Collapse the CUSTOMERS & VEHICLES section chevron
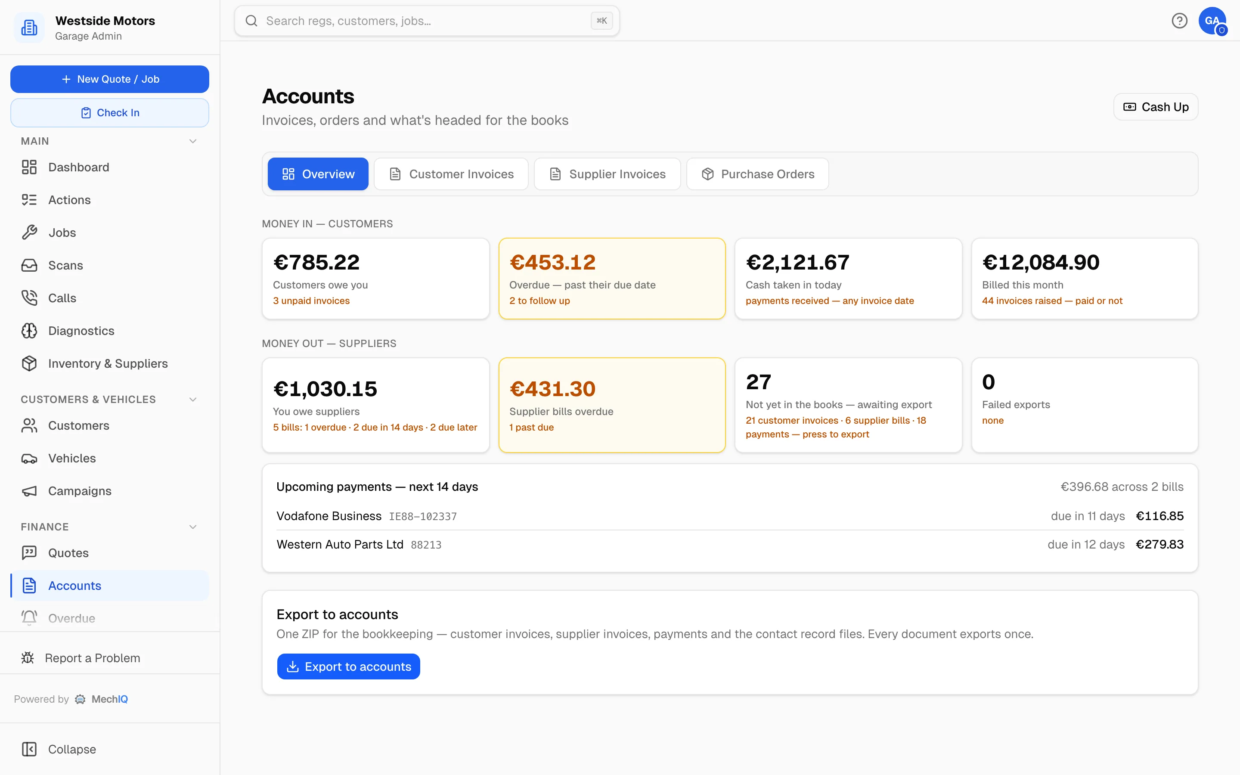Viewport: 1240px width, 775px height. [x=192, y=399]
